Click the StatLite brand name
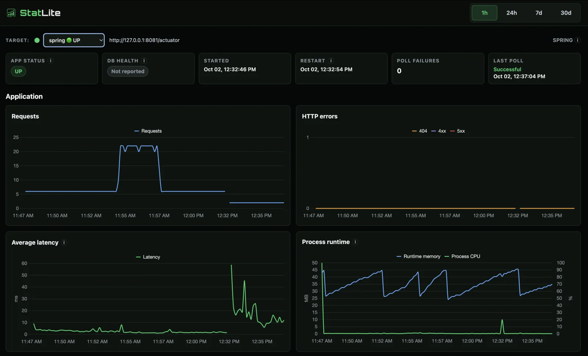The width and height of the screenshot is (588, 356). click(x=40, y=13)
